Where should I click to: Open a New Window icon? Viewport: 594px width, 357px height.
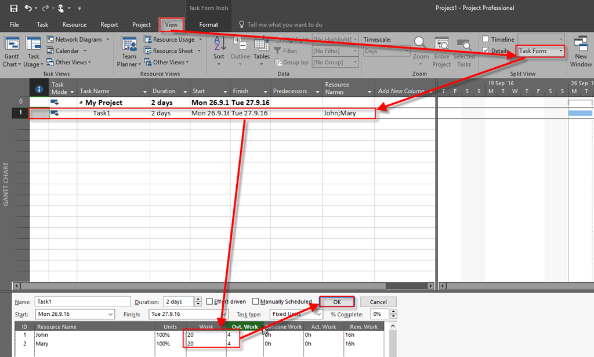click(580, 45)
